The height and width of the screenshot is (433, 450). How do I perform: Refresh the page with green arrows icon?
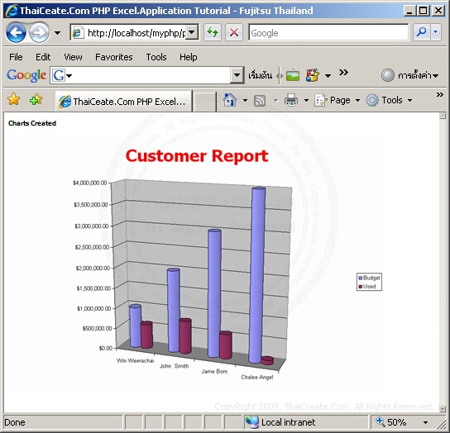click(x=213, y=32)
